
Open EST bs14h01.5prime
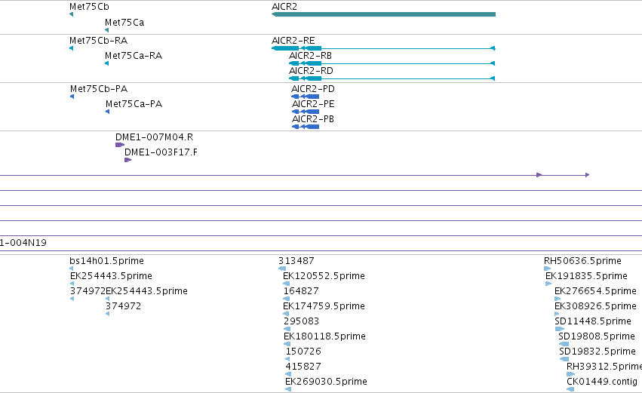tap(107, 261)
